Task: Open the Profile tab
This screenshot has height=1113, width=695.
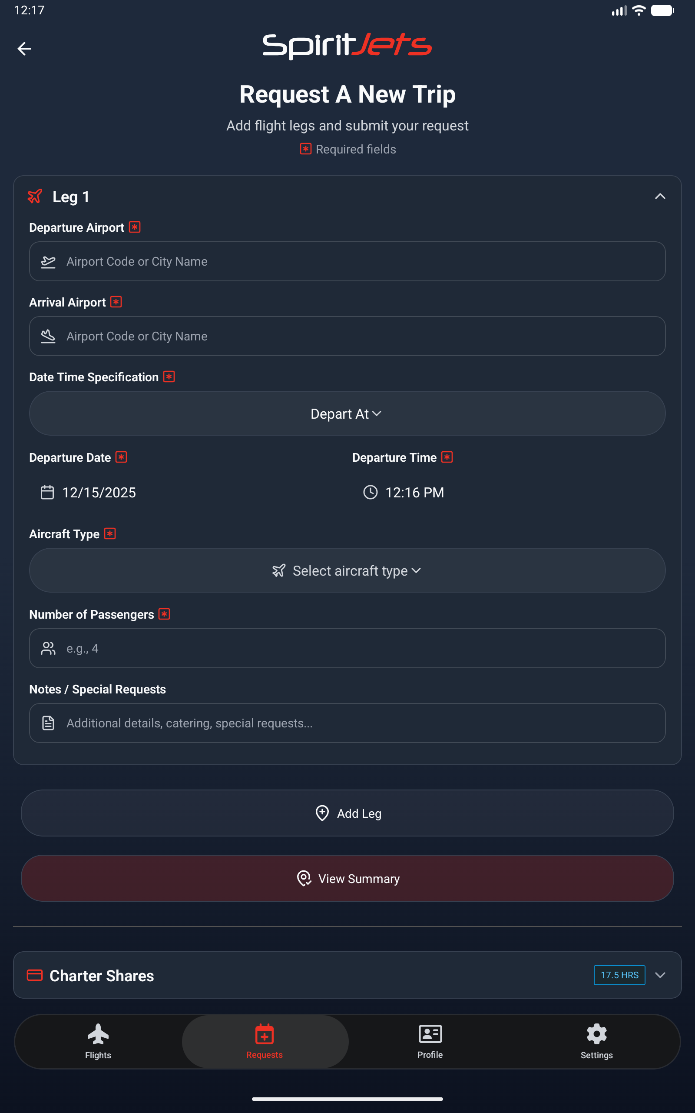Action: coord(430,1041)
